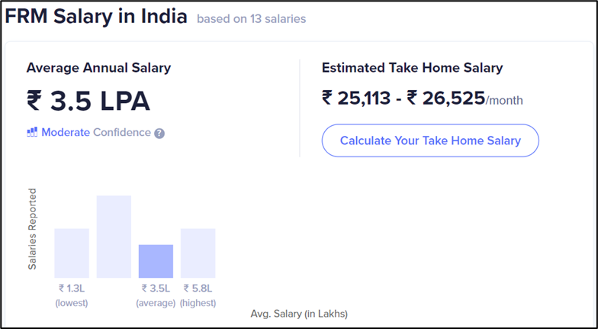The width and height of the screenshot is (598, 329).
Task: Click the Avg. Salary (in Lakhs) axis title
Action: [299, 314]
